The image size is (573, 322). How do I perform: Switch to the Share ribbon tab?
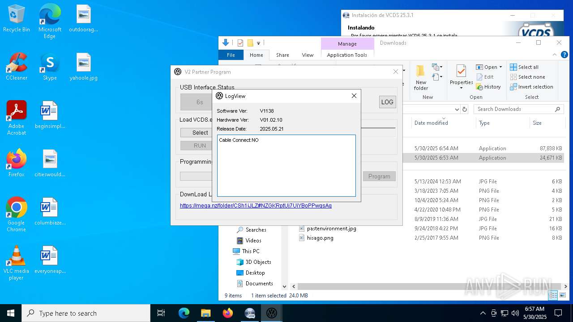point(282,55)
